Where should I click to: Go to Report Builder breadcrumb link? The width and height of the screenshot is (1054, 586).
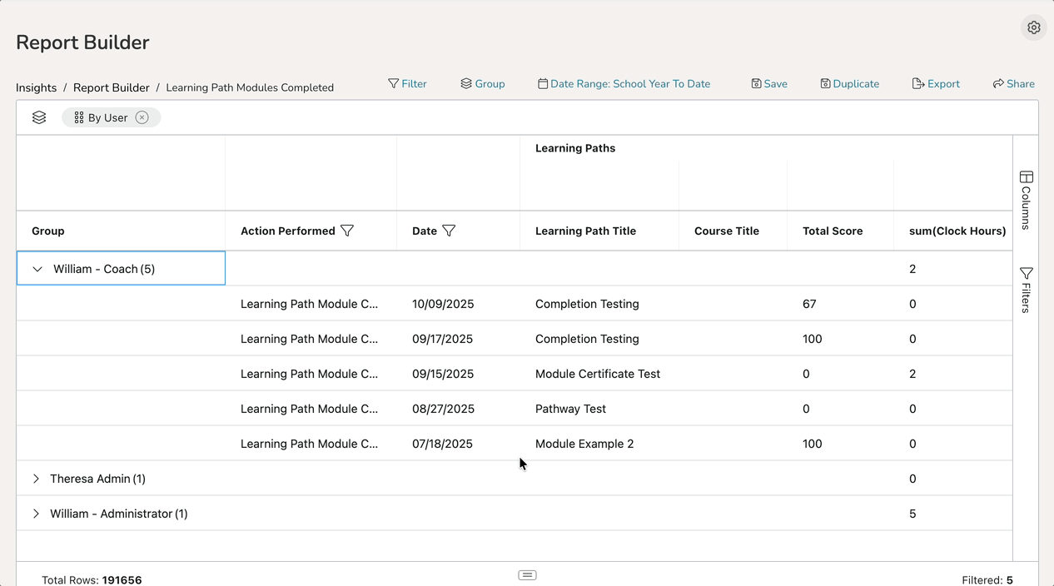tap(112, 87)
